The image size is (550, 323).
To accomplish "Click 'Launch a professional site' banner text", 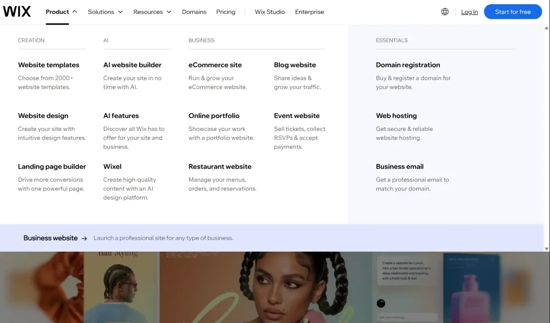I will (163, 238).
